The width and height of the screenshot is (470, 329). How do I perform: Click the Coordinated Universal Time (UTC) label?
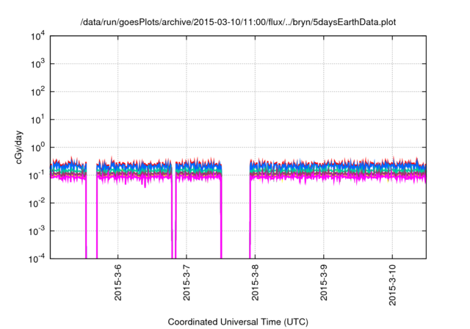(238, 322)
